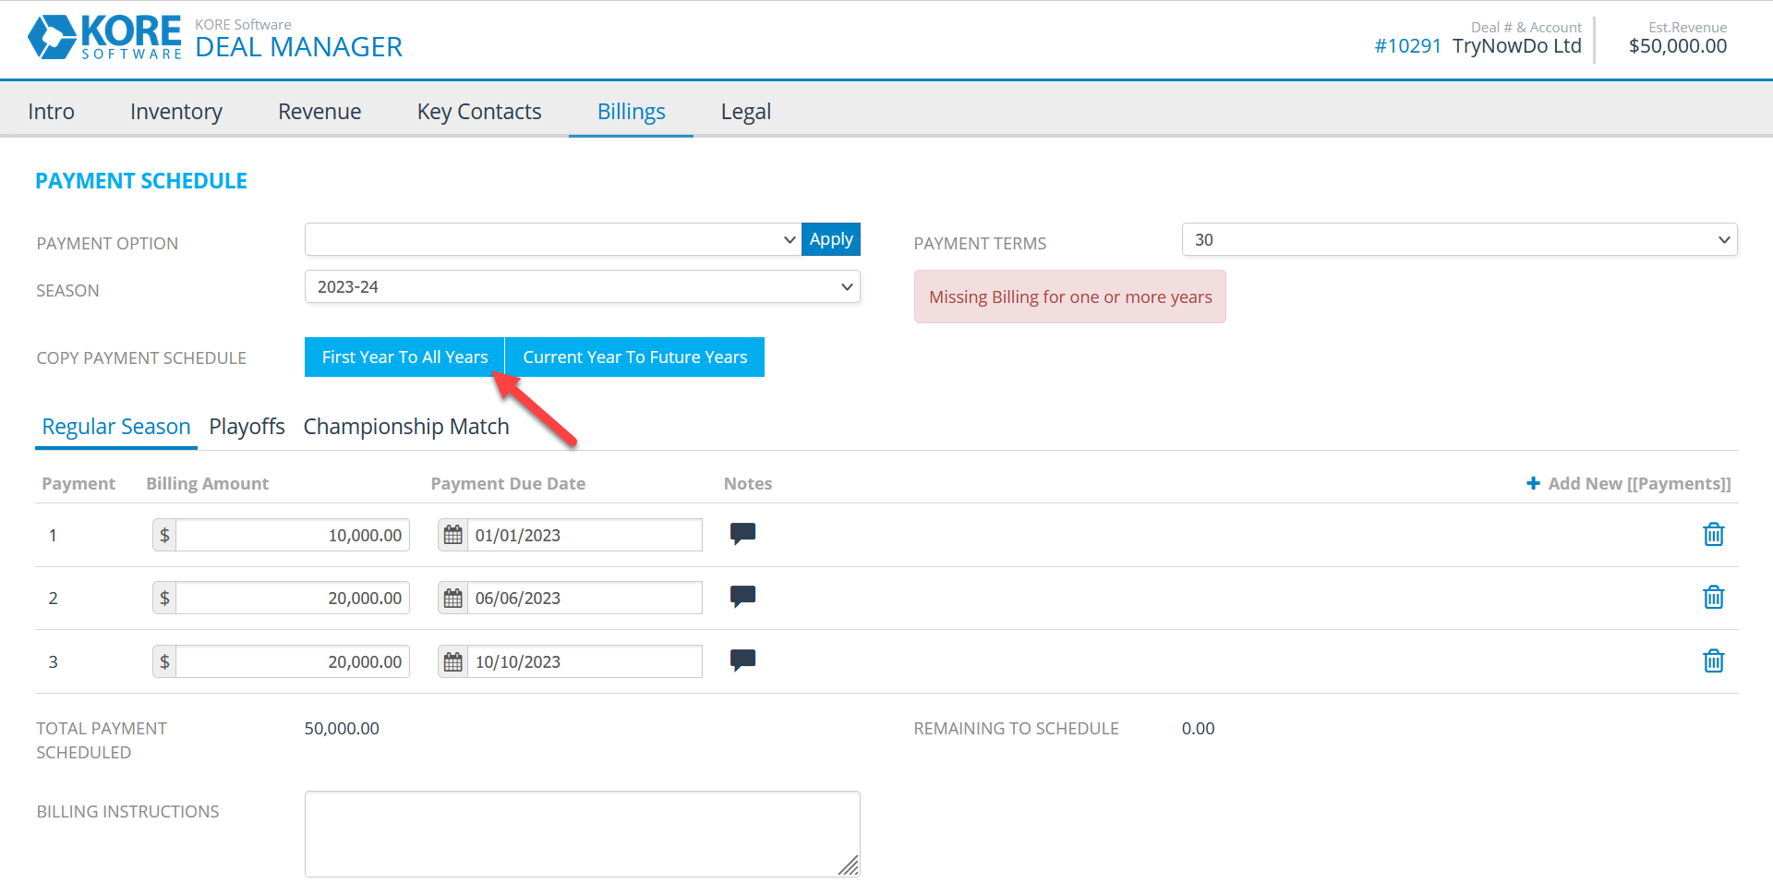Click the 10/10/2023 due date field
The height and width of the screenshot is (896, 1773).
tap(585, 661)
